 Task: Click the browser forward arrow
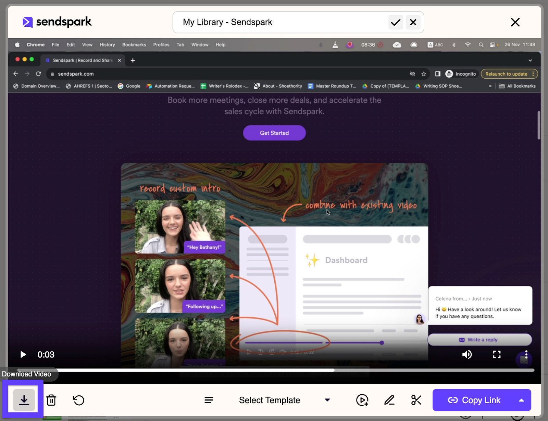(x=27, y=74)
